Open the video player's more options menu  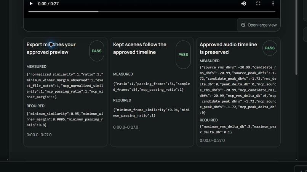point(273,3)
